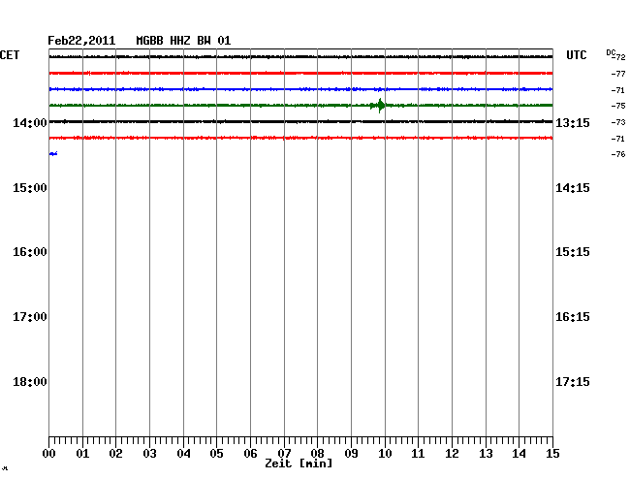Click the short blue trace segment below 14:00

[x=53, y=154]
